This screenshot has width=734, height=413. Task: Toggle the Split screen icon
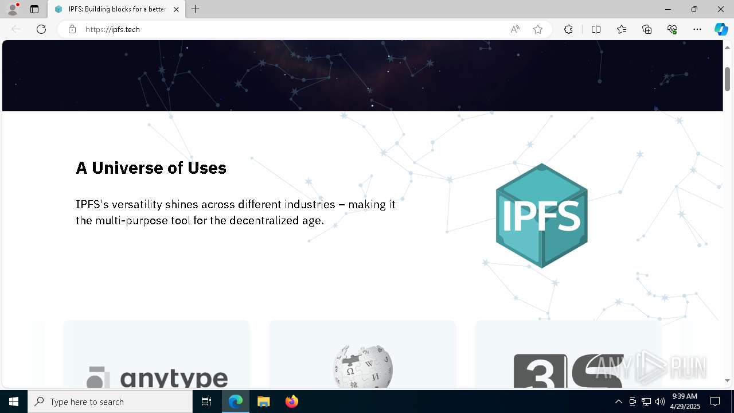(596, 29)
